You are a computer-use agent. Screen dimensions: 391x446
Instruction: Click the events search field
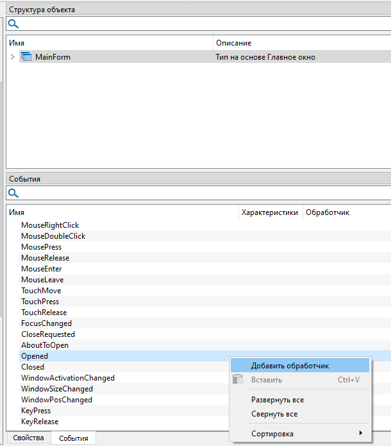pyautogui.click(x=199, y=193)
